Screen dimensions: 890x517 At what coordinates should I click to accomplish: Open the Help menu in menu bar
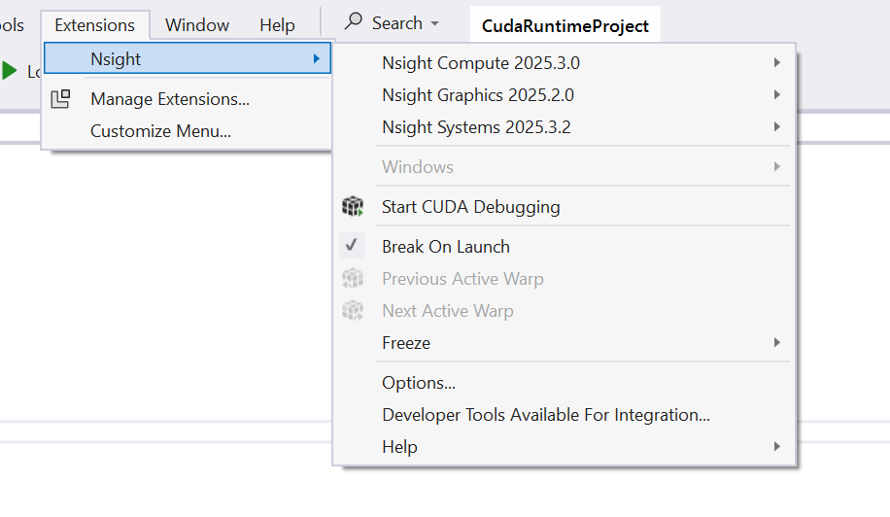pyautogui.click(x=277, y=25)
